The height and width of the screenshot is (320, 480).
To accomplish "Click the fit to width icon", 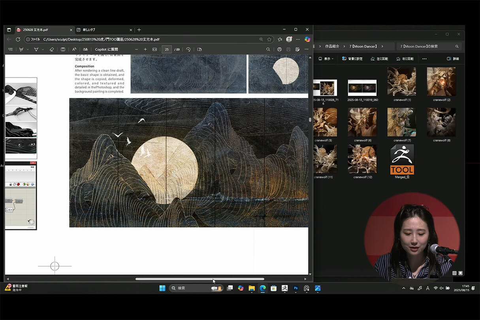I will (x=154, y=49).
